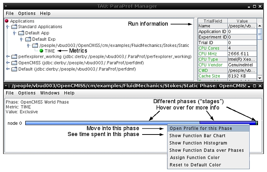Click scroll up arrow in trial table
The width and height of the screenshot is (267, 172).
pos(260,26)
